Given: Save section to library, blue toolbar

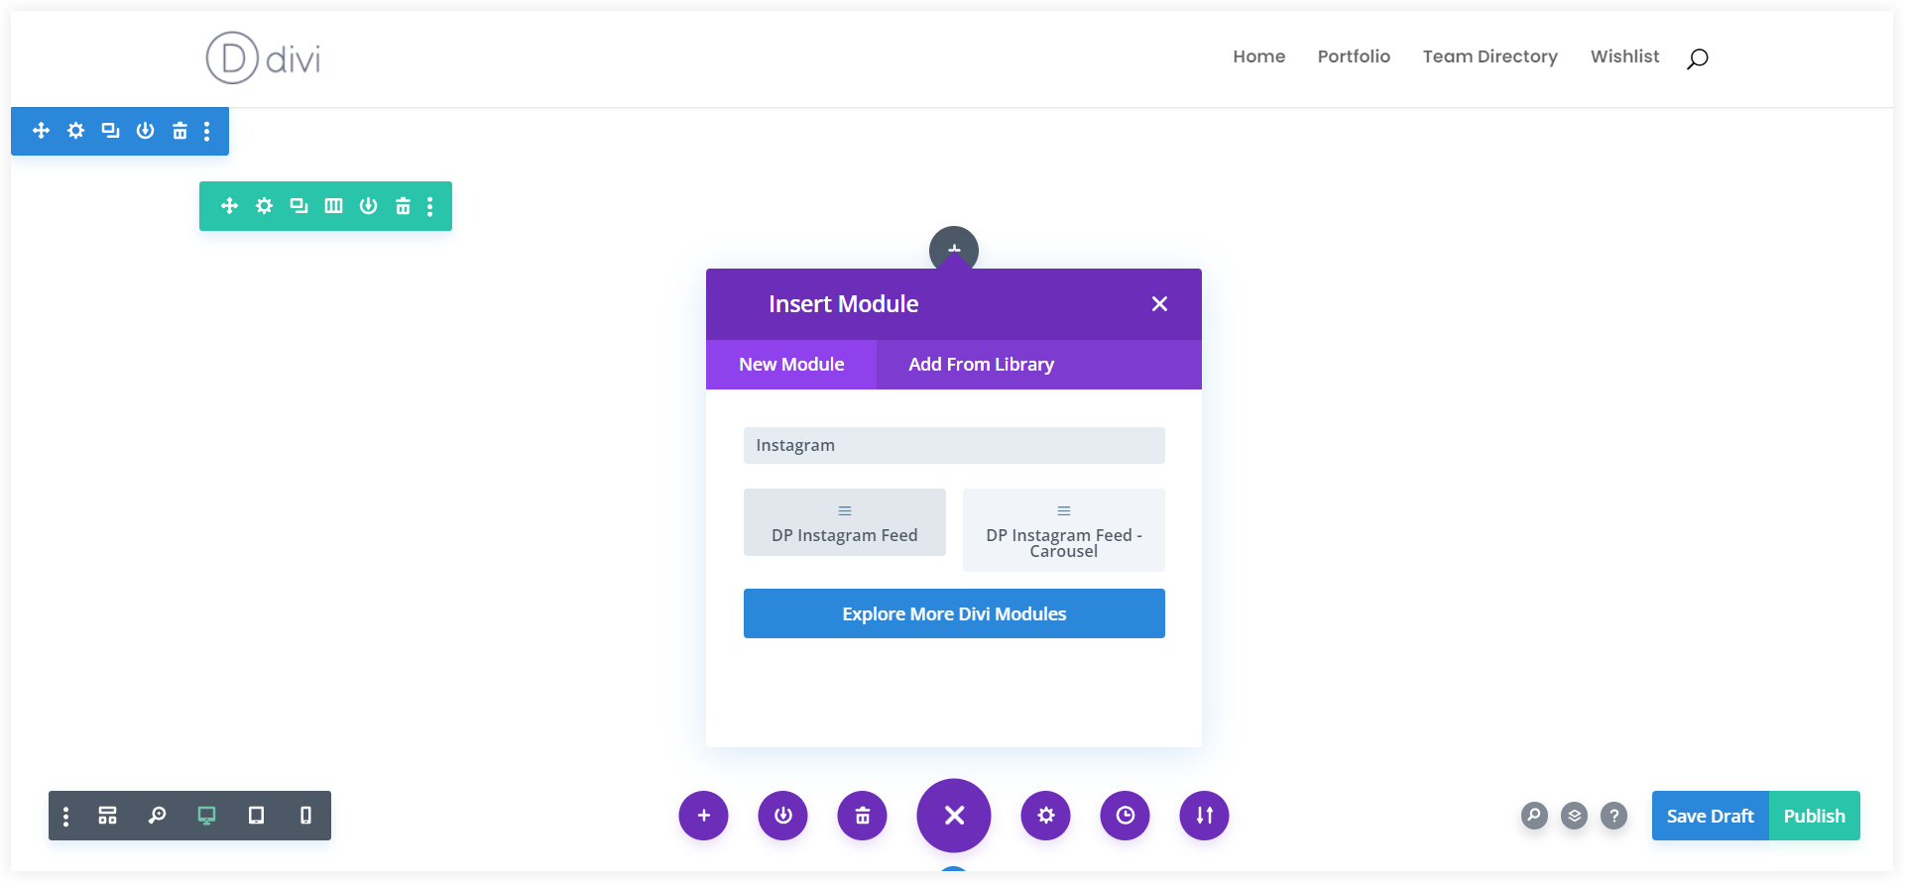Looking at the screenshot, I should point(145,131).
